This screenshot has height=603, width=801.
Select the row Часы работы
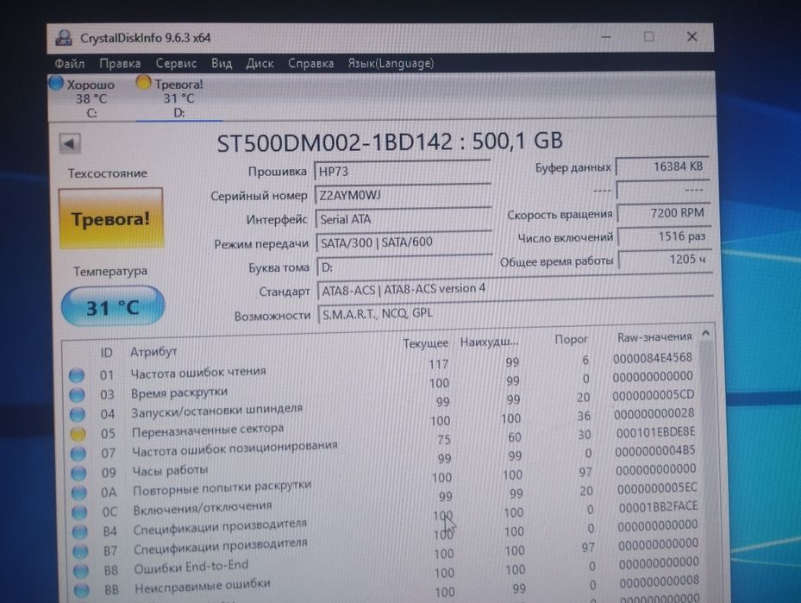385,464
